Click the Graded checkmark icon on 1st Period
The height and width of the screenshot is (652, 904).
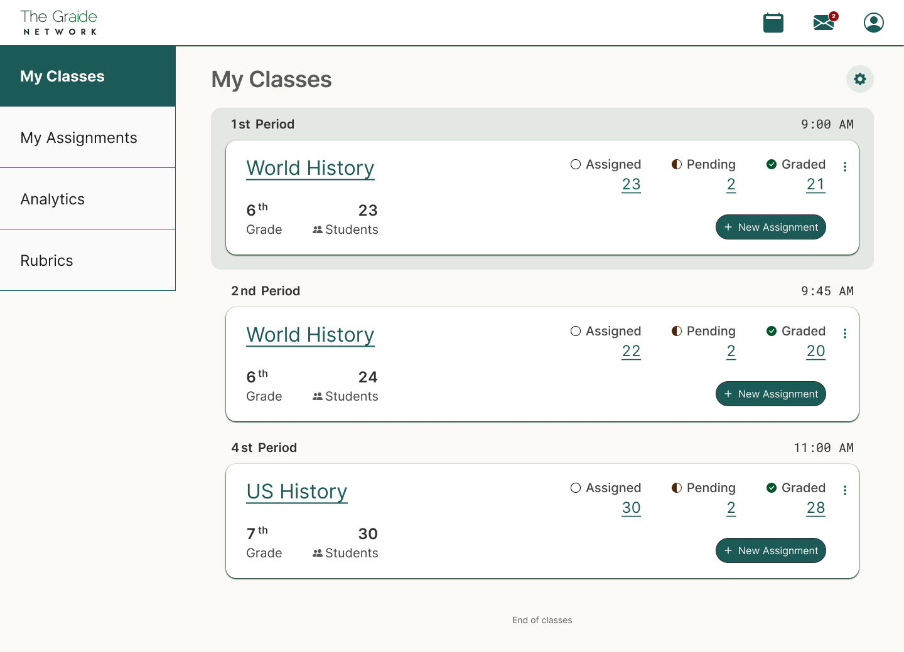(x=772, y=164)
